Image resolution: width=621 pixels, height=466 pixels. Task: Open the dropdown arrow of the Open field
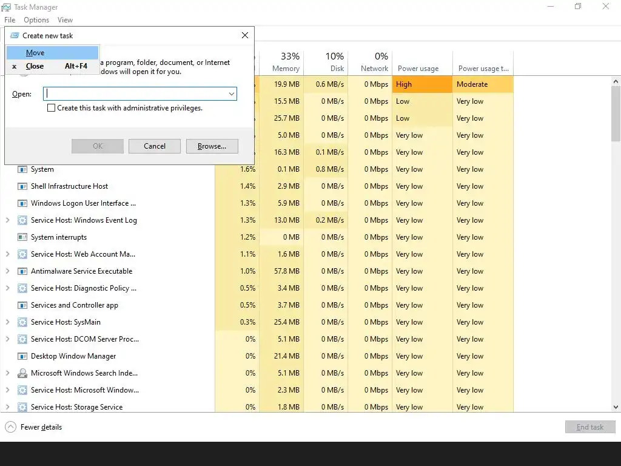[x=231, y=94]
